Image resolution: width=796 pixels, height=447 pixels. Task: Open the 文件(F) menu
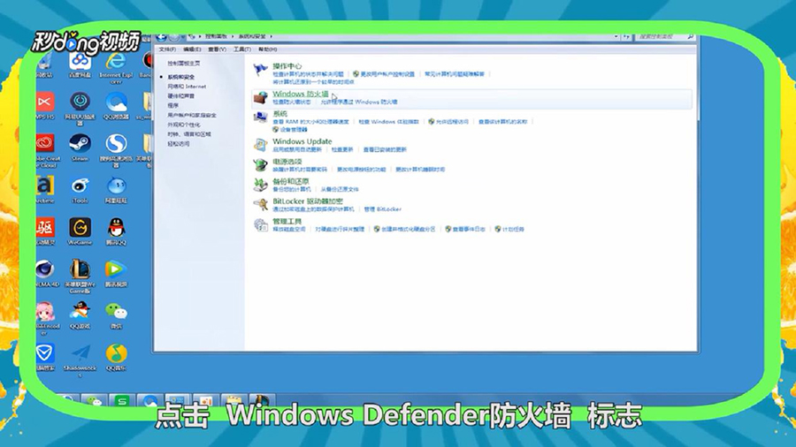tap(167, 49)
